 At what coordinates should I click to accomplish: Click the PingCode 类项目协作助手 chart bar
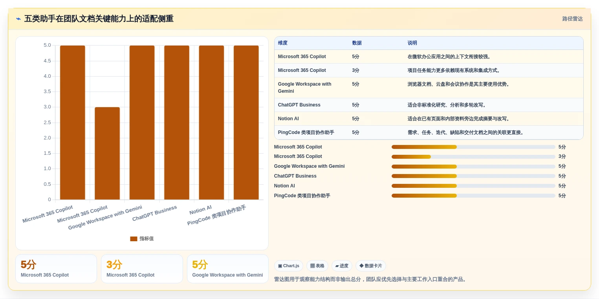point(246,123)
